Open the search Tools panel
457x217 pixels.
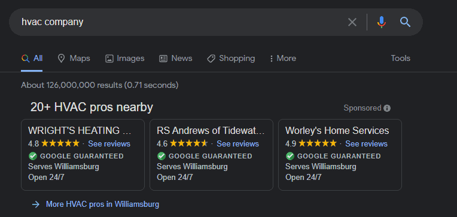coord(400,58)
